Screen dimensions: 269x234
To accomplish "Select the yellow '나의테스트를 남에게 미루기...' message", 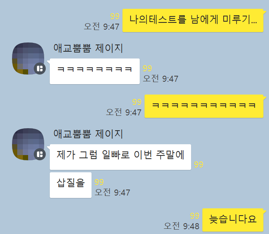I will 193,20.
